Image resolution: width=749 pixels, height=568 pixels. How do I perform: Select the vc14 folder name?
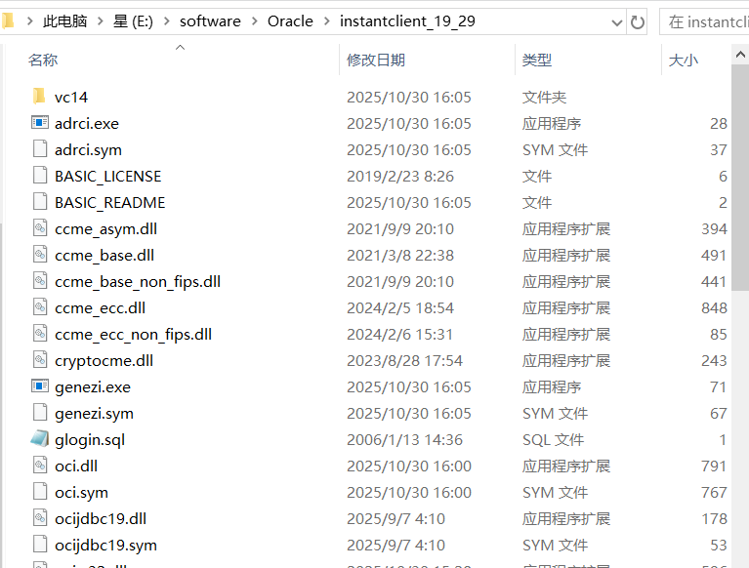(71, 97)
